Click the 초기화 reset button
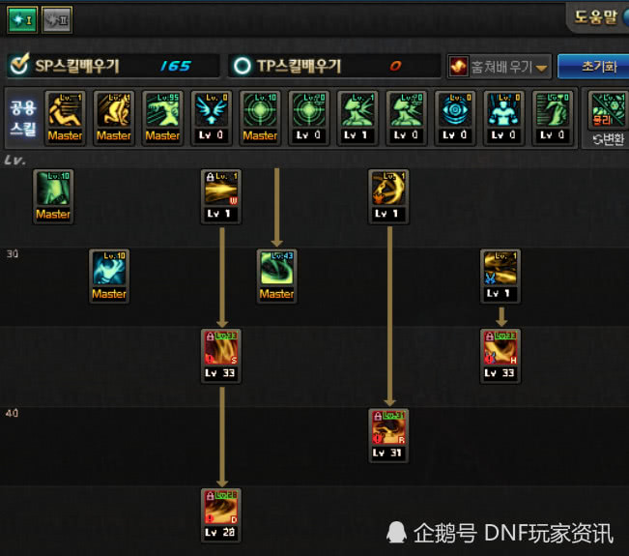Viewport: 629px width, 556px height. [x=593, y=67]
